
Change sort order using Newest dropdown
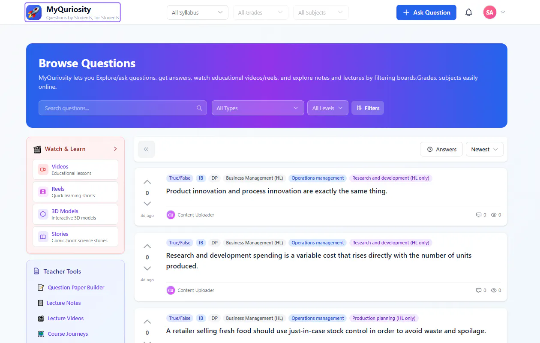pyautogui.click(x=484, y=149)
